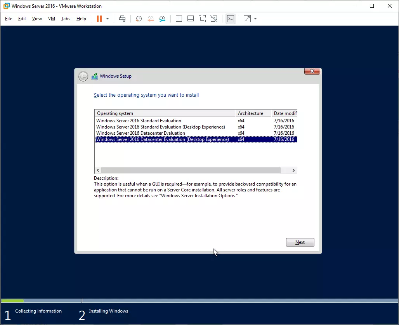Click the stretch guest display icon
Viewport: 399px width, 325px height.
tap(247, 19)
